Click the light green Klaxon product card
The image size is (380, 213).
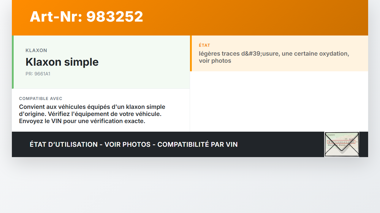tap(101, 62)
